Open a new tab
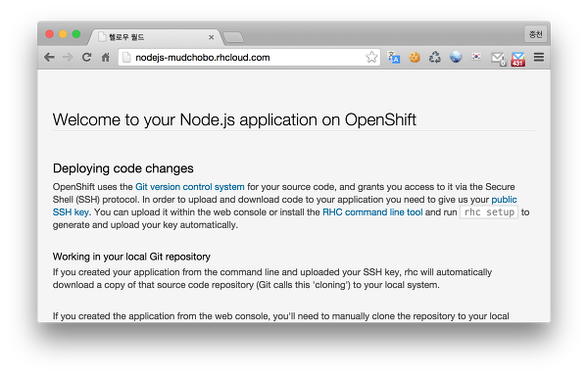Screen dimensions: 588x376 [233, 37]
